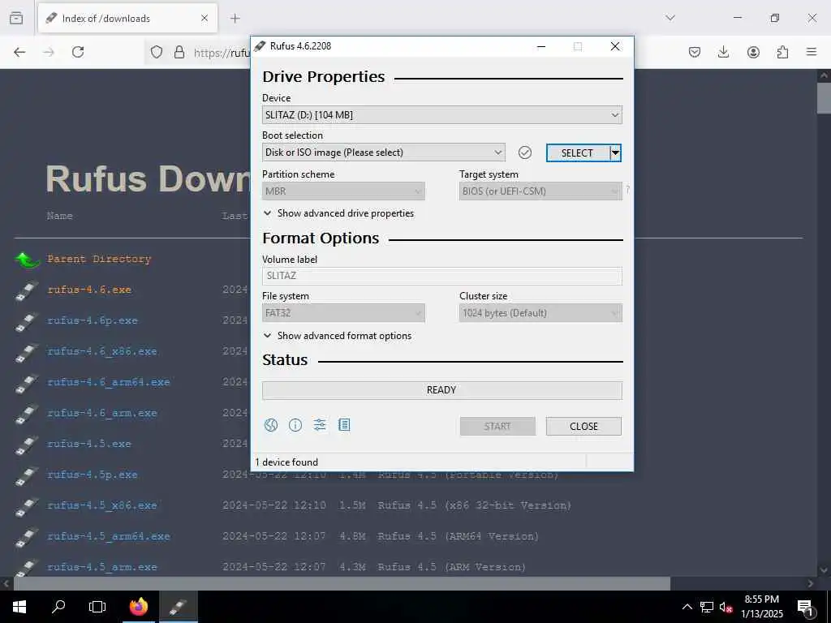This screenshot has height=623, width=831.
Task: Open Rufus language selection globe icon
Action: [271, 425]
